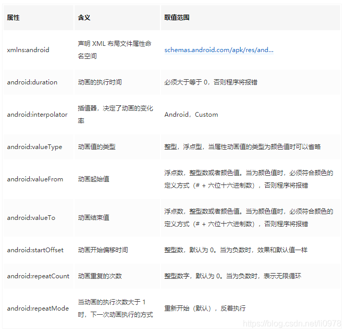This screenshot has width=346, height=333.
Task: Click the 动画开始偏移时间 cell
Action: [x=117, y=250]
